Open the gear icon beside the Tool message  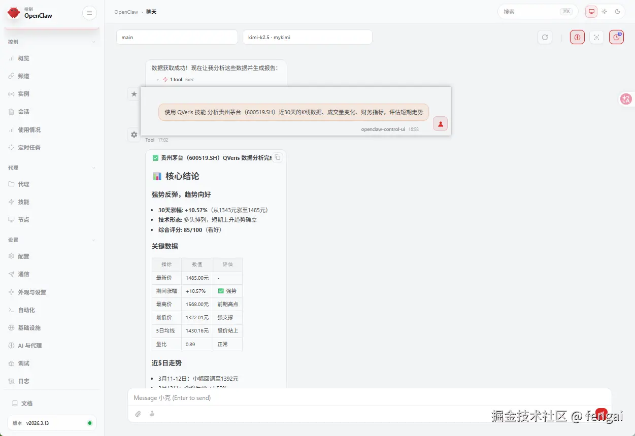tap(133, 135)
